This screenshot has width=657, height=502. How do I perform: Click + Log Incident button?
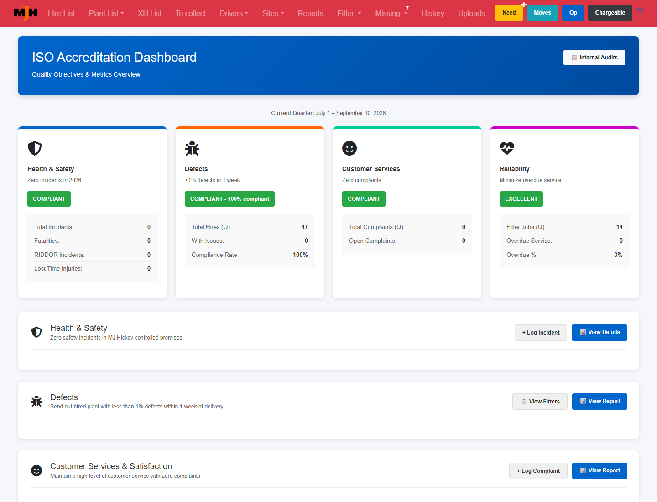541,333
